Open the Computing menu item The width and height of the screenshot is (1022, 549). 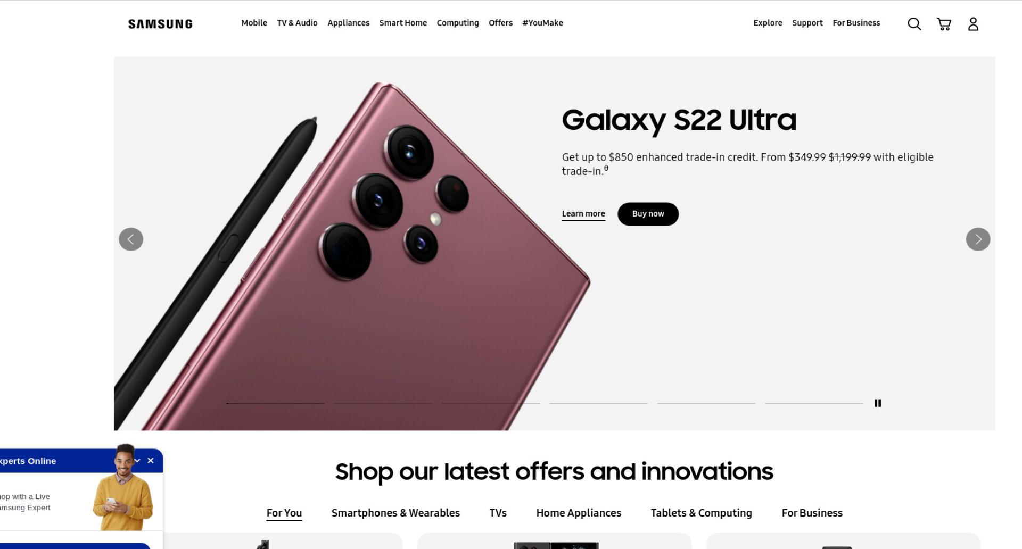(x=458, y=23)
